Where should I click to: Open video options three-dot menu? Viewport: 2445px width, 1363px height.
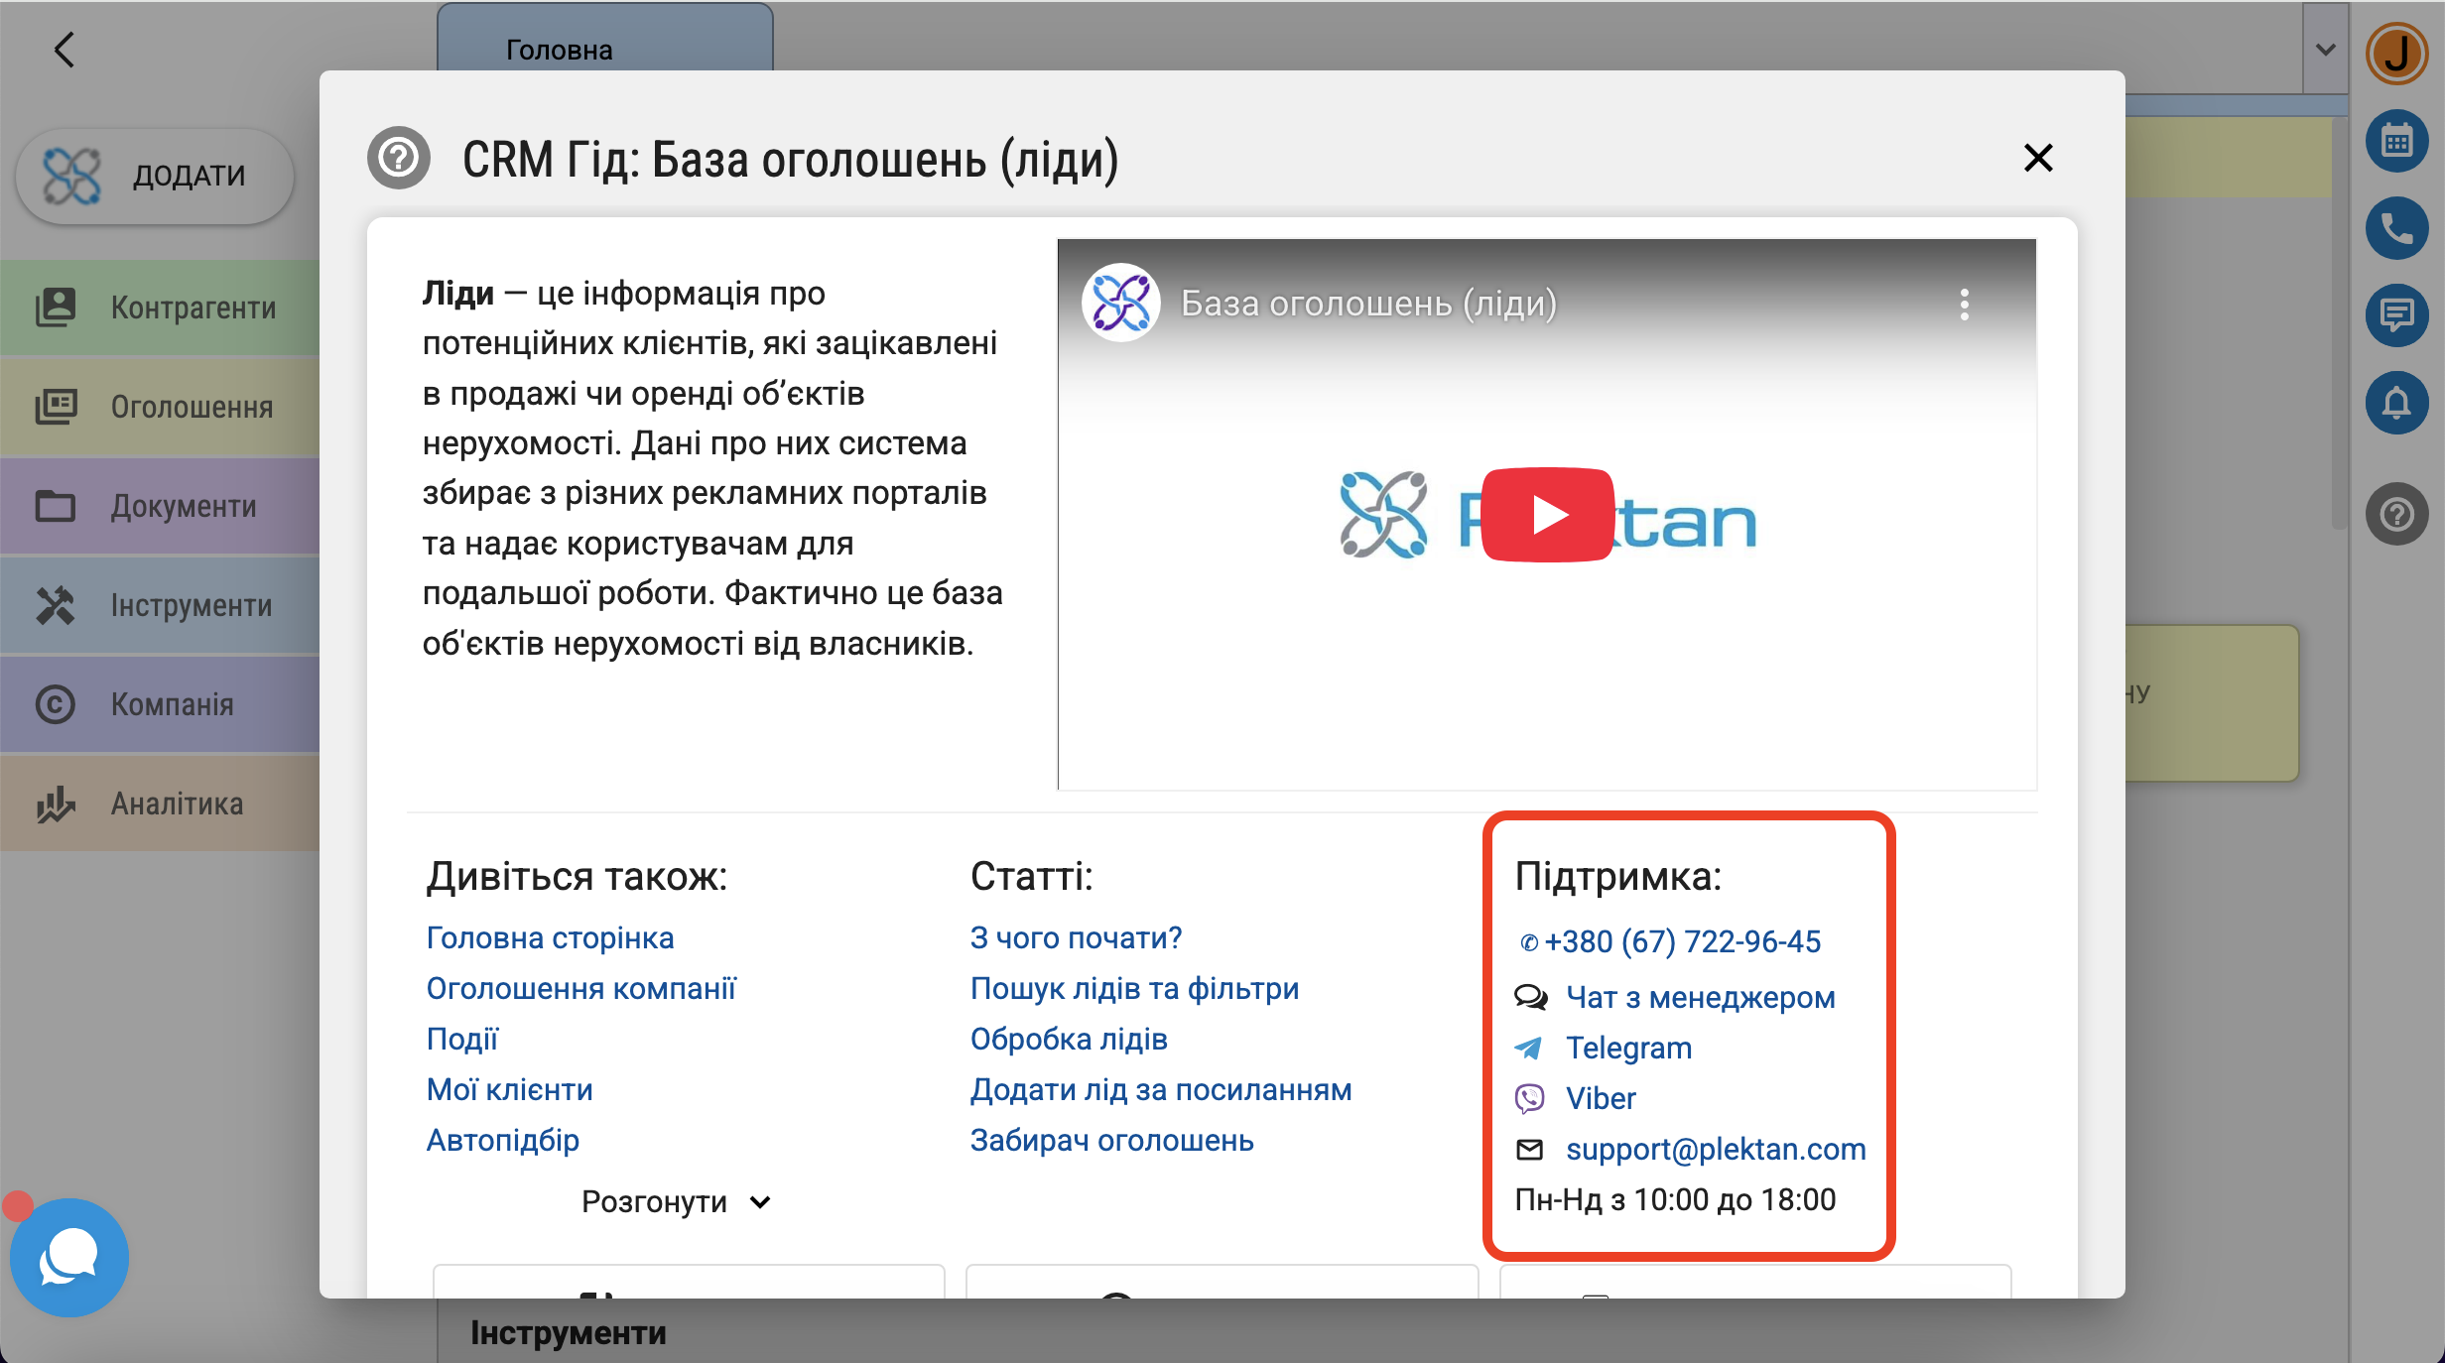point(1964,305)
